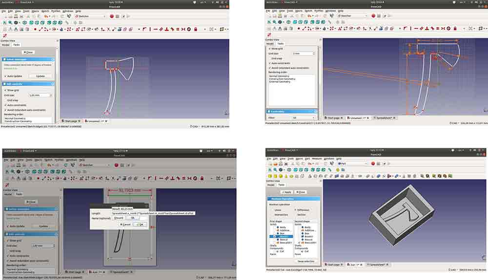Enable Grid snap where grid size is 5.00 mm
The image size is (488, 280).
pos(11,100)
